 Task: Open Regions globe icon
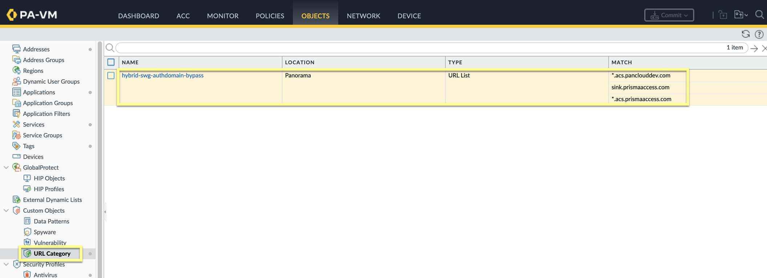pos(16,70)
